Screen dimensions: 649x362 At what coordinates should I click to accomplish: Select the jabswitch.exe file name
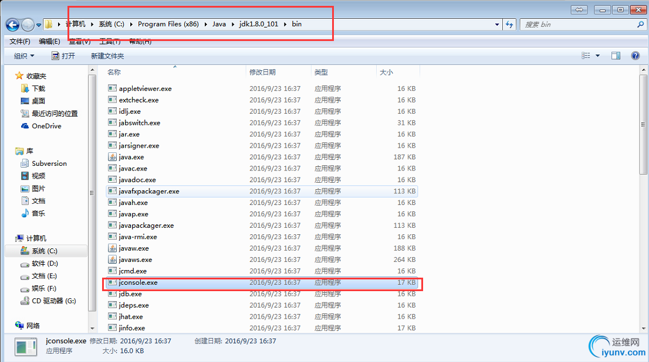click(140, 123)
